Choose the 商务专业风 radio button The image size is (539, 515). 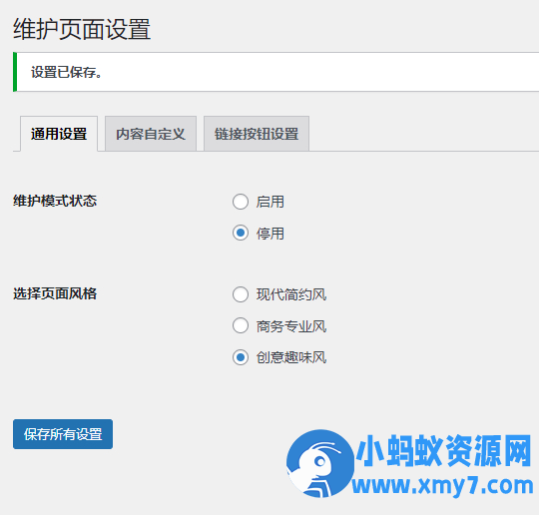241,326
